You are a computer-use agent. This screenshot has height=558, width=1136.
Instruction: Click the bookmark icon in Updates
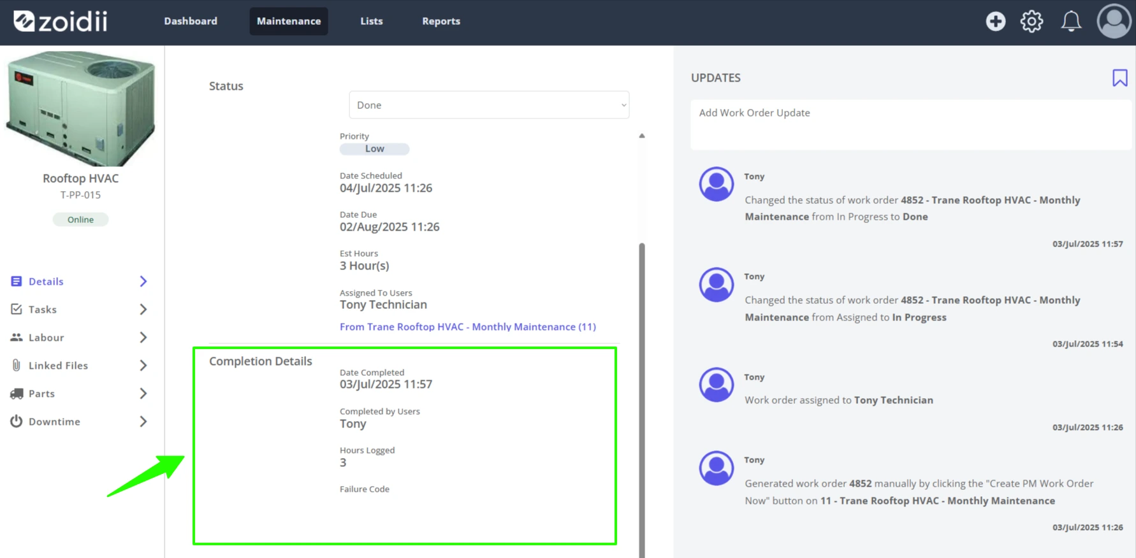(x=1119, y=78)
